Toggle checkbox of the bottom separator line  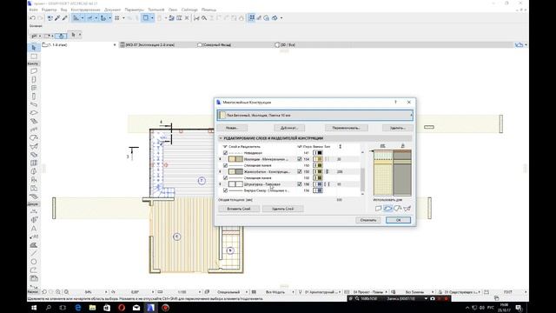pos(225,190)
